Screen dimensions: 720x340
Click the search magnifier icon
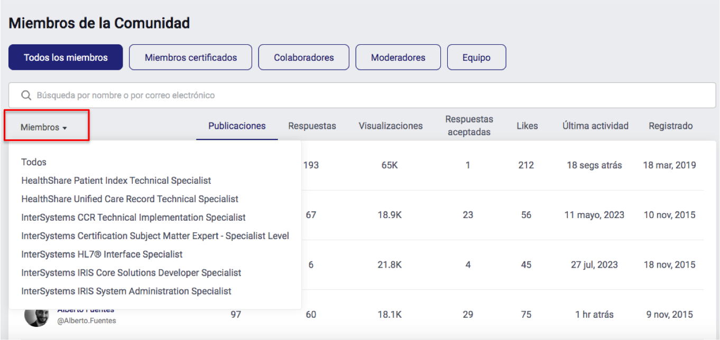[25, 96]
